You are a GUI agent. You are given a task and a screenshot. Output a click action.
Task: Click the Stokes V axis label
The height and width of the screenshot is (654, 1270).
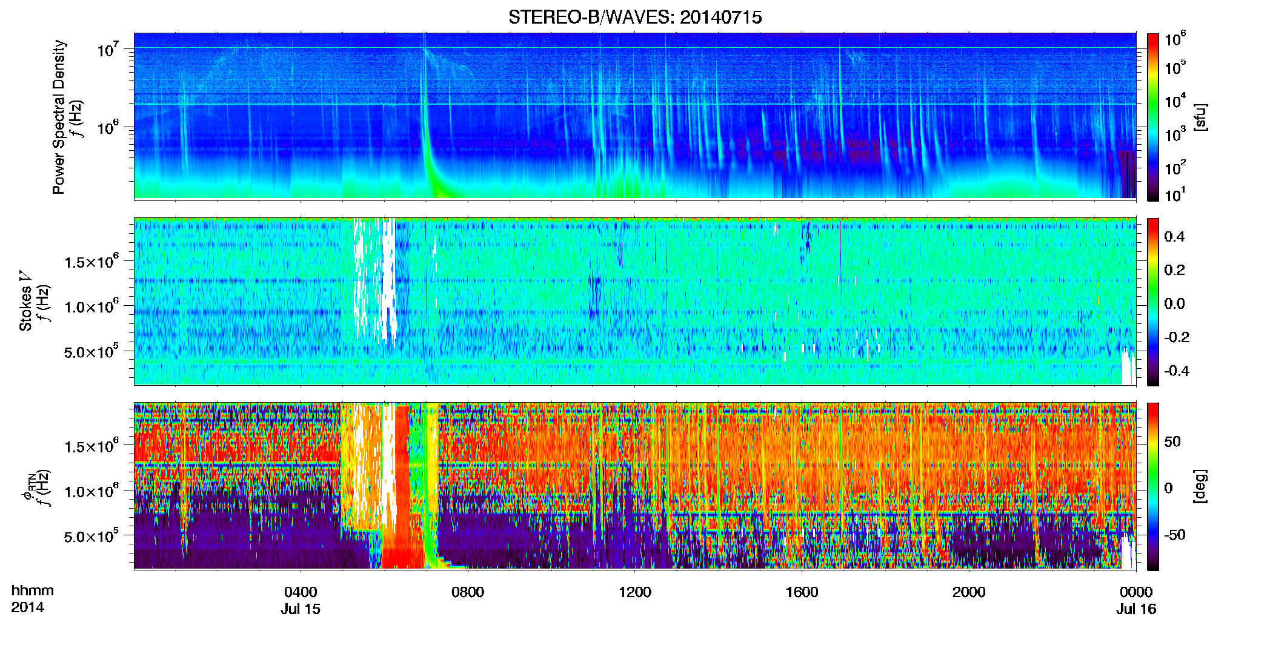pos(25,301)
